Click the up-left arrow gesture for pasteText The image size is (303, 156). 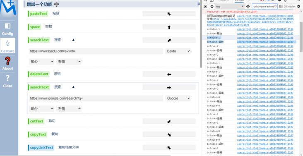169,14
